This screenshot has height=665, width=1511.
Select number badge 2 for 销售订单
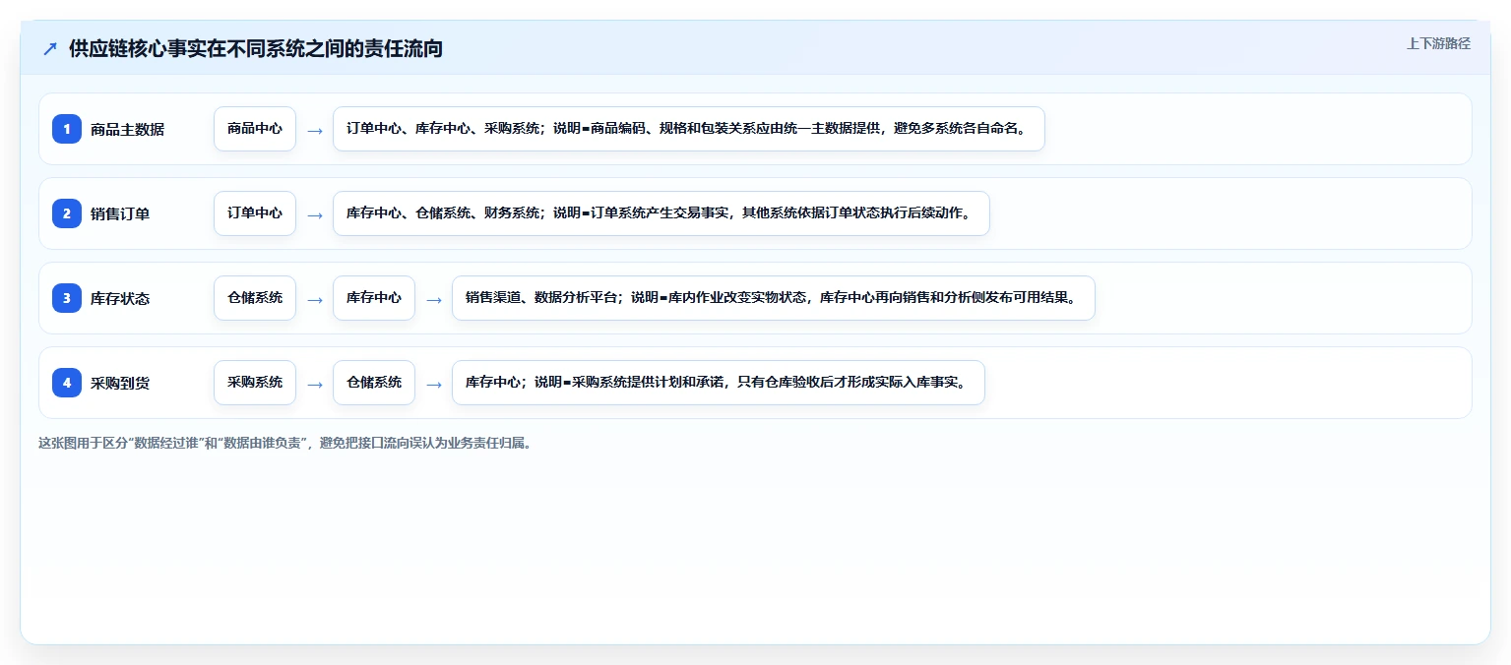tap(67, 213)
